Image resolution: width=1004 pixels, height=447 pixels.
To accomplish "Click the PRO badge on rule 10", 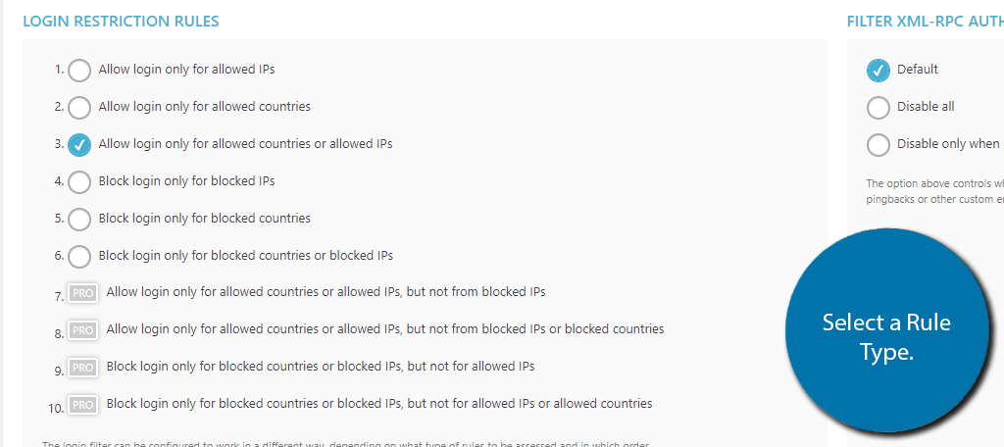I will click(82, 405).
